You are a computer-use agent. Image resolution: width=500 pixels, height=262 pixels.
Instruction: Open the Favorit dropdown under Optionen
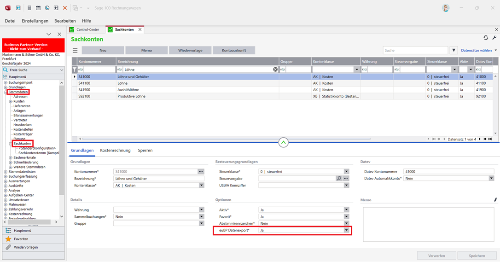pyautogui.click(x=346, y=216)
